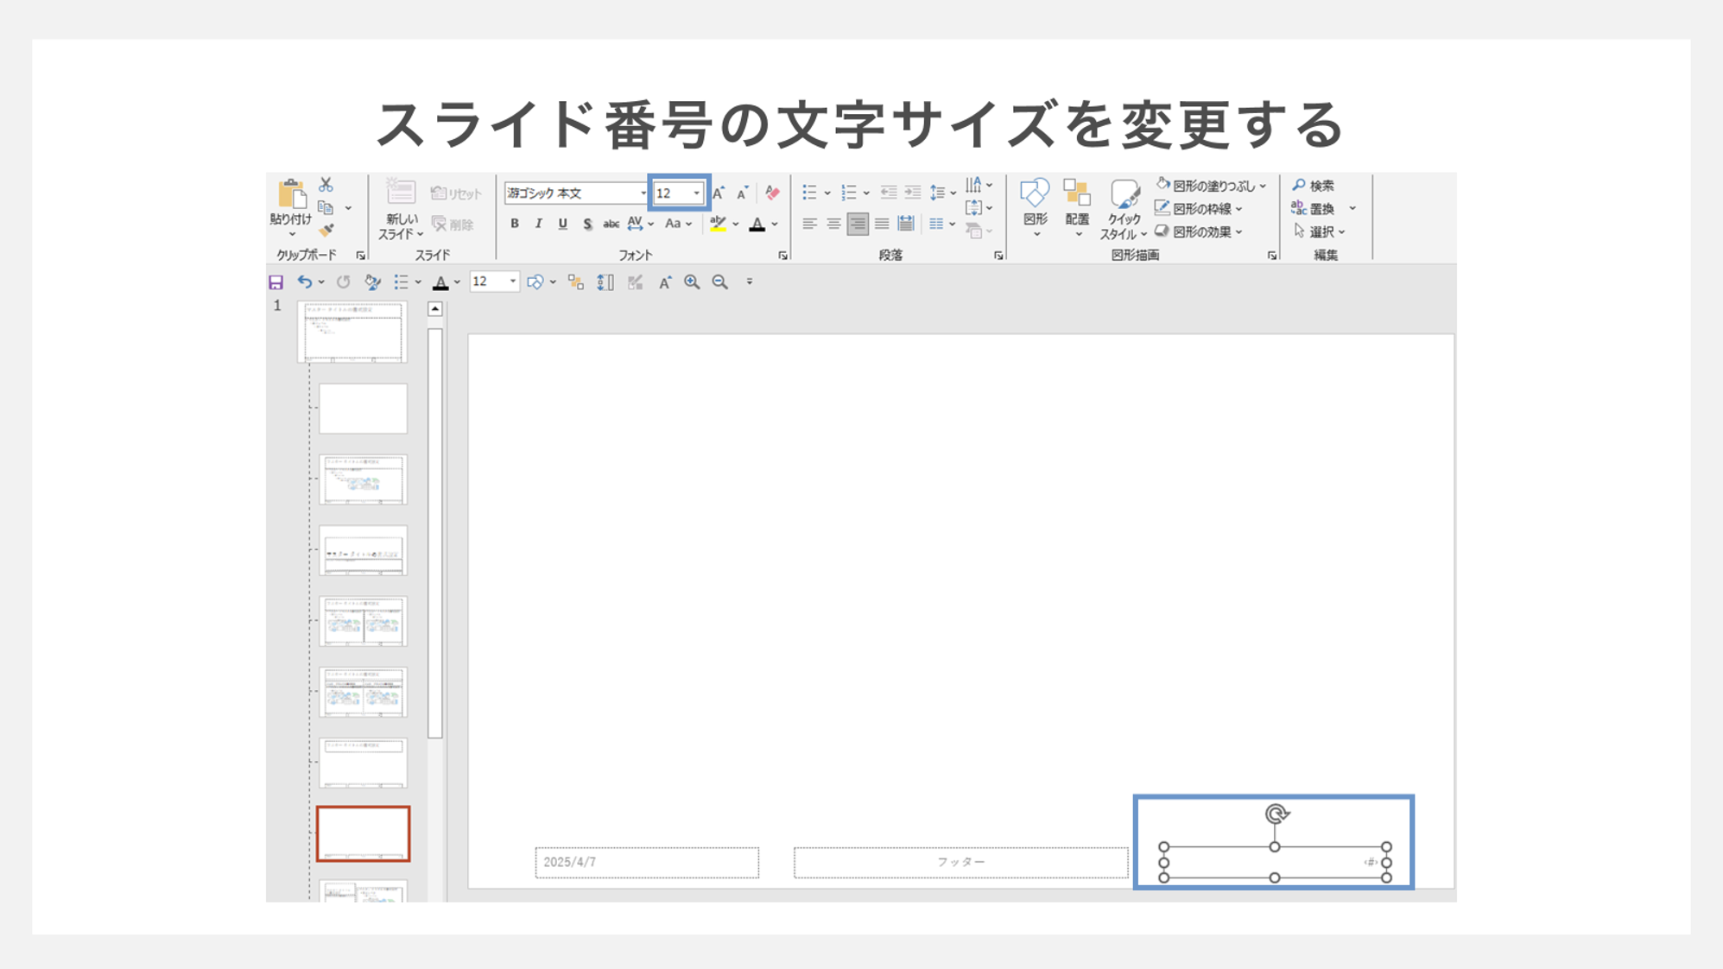Center align text

point(833,224)
